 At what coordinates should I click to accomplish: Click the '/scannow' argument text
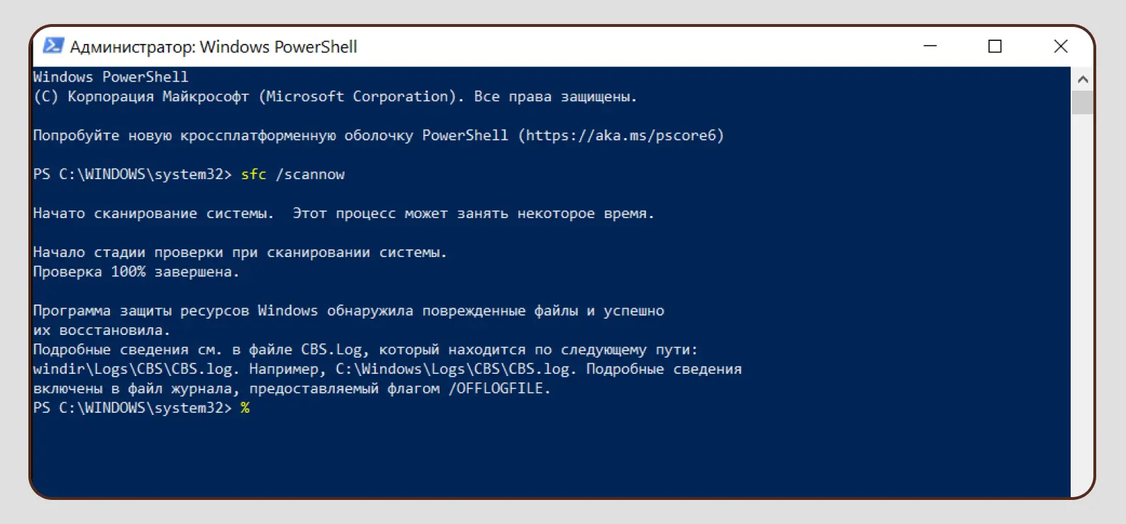(x=310, y=174)
